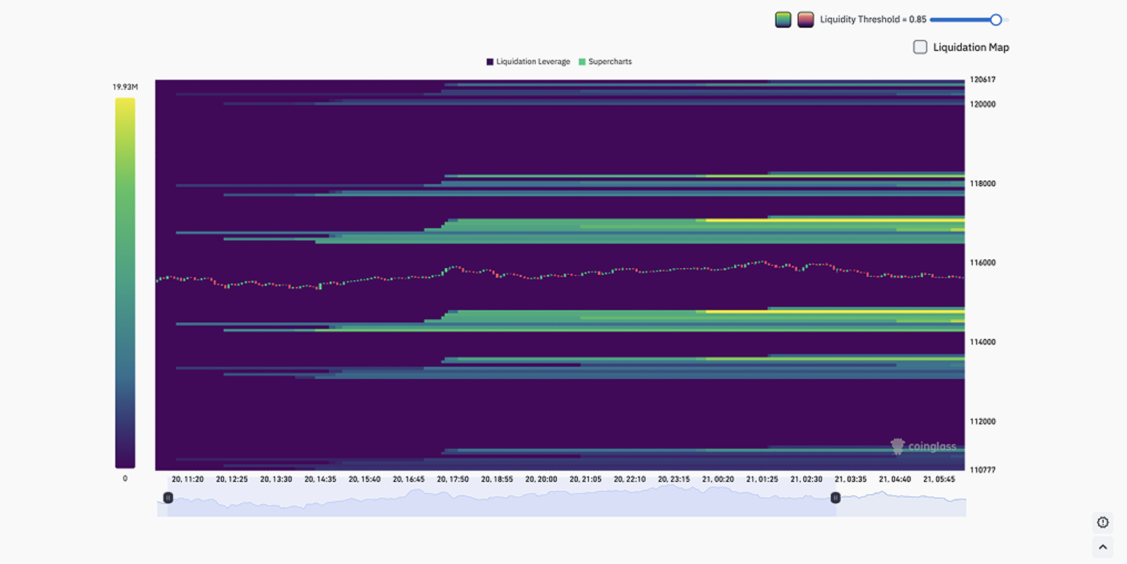
Task: Open the alert notification icon at bottom right
Action: click(x=1102, y=522)
